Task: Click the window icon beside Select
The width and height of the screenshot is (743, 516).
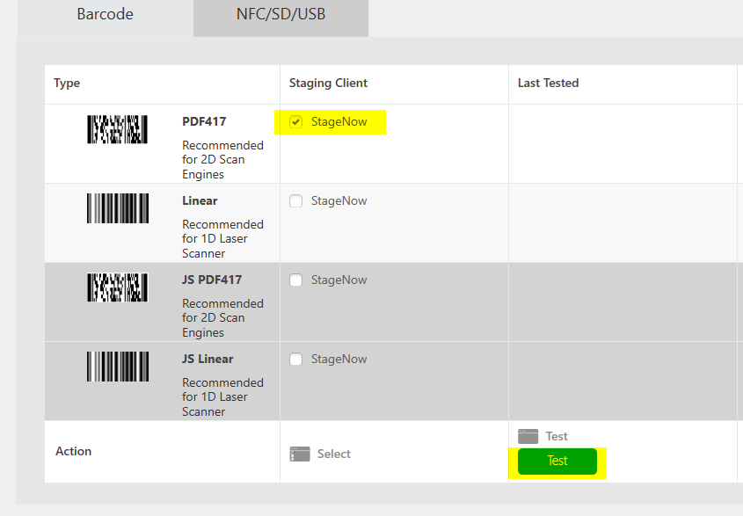Action: coord(300,454)
